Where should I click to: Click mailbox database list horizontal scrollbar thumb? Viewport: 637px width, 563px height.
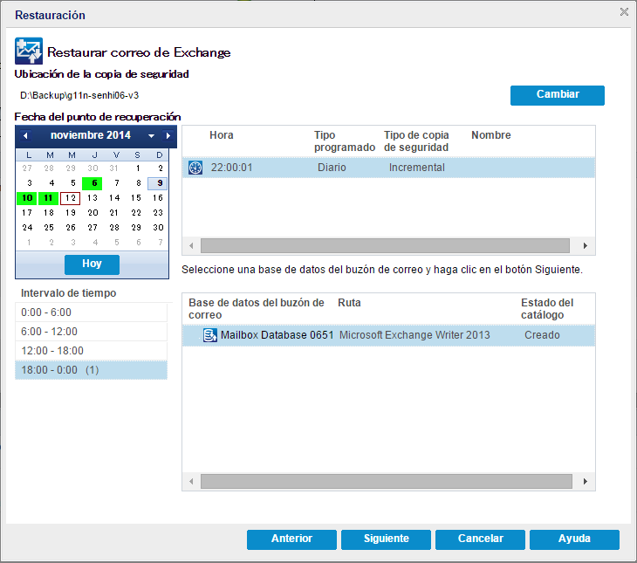coord(387,482)
